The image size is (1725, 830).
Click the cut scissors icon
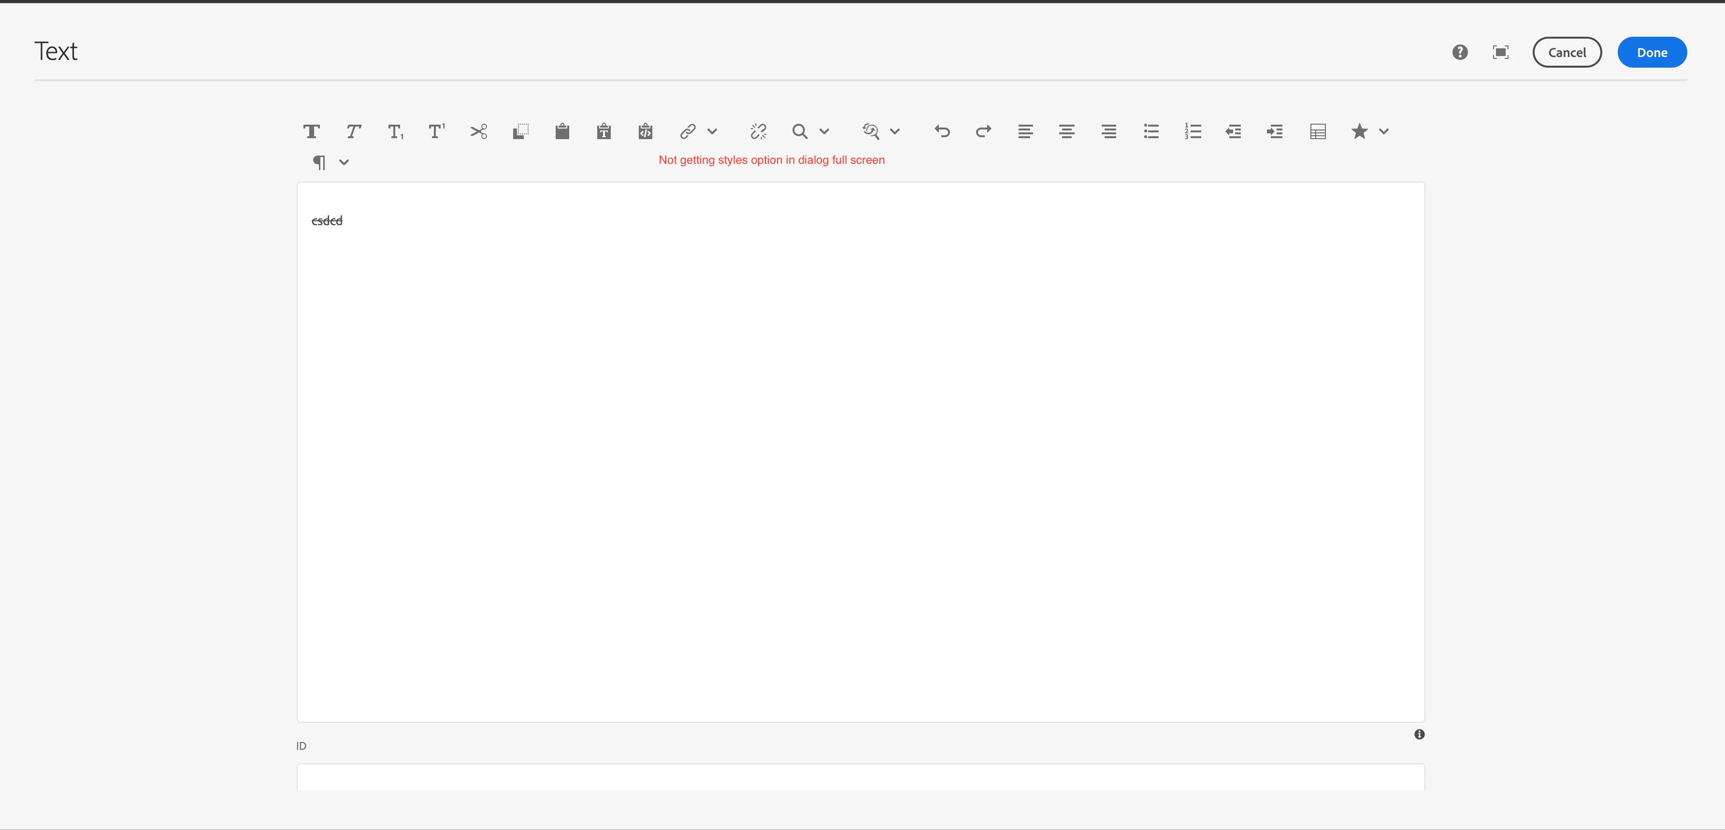pyautogui.click(x=479, y=131)
